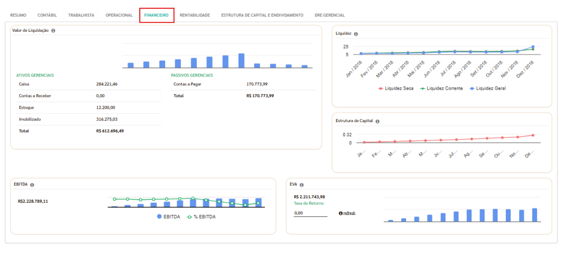Click the EBITDA info icon

[x=32, y=185]
